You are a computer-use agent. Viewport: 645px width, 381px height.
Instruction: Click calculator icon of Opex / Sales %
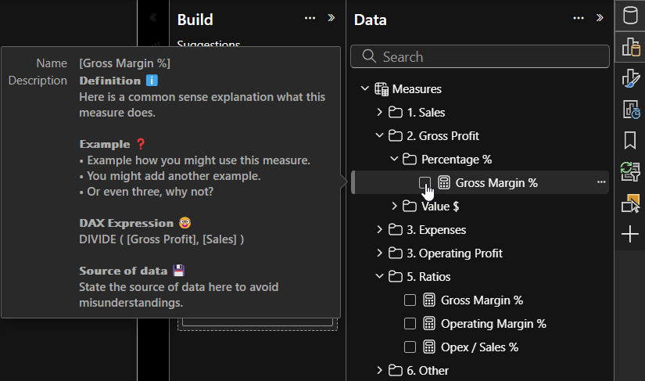pyautogui.click(x=429, y=347)
